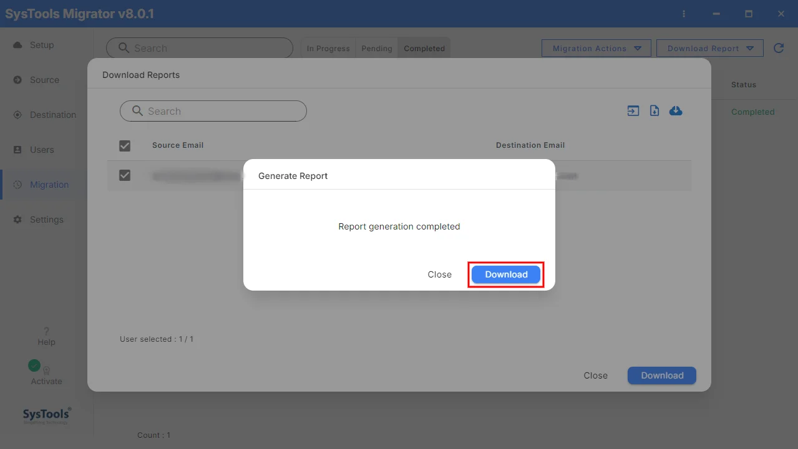Open the Users section in sidebar

click(42, 150)
